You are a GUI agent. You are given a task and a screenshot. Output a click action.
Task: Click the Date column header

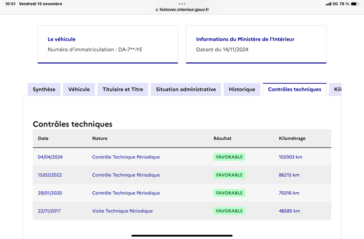click(43, 138)
